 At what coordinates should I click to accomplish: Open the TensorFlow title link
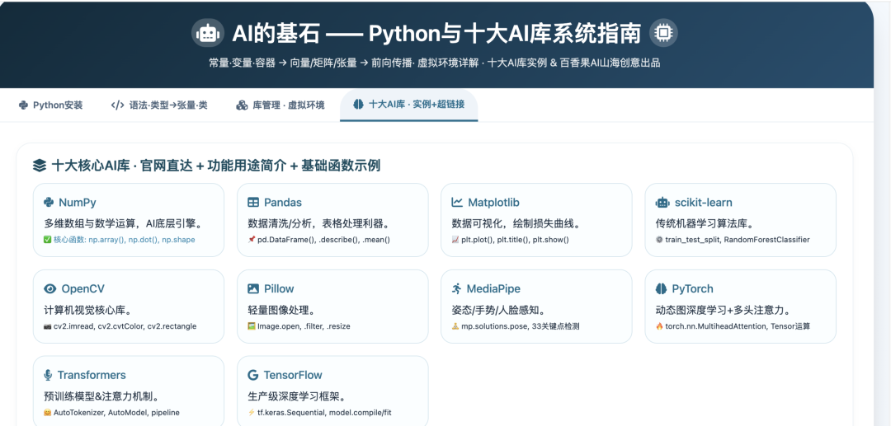293,375
